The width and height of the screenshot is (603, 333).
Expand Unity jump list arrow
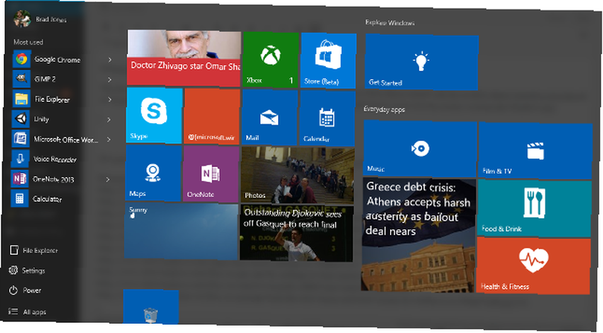tap(109, 119)
